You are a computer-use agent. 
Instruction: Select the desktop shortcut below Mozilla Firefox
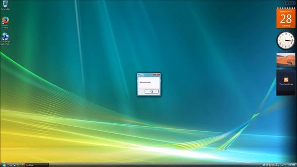[5, 39]
